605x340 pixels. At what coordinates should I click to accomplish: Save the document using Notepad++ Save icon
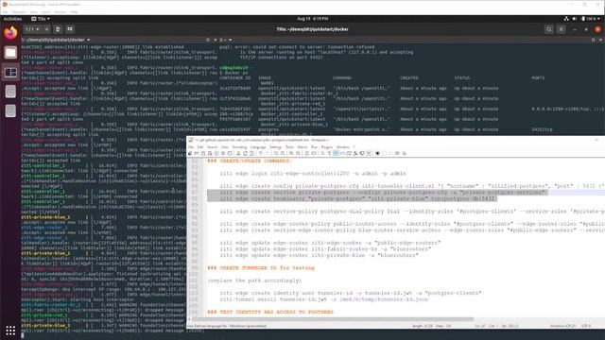point(203,153)
